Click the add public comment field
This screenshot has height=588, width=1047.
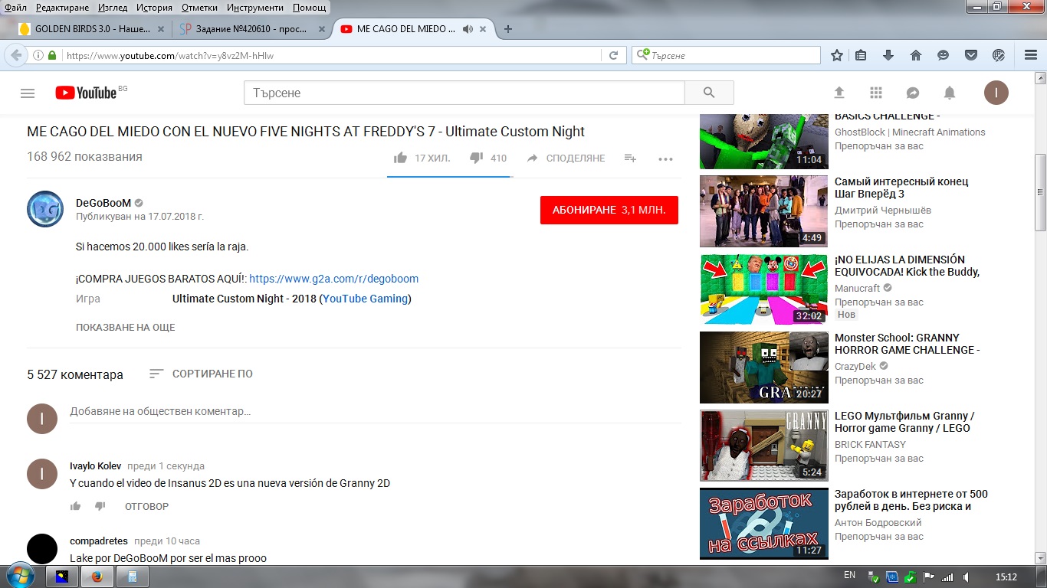(x=376, y=412)
